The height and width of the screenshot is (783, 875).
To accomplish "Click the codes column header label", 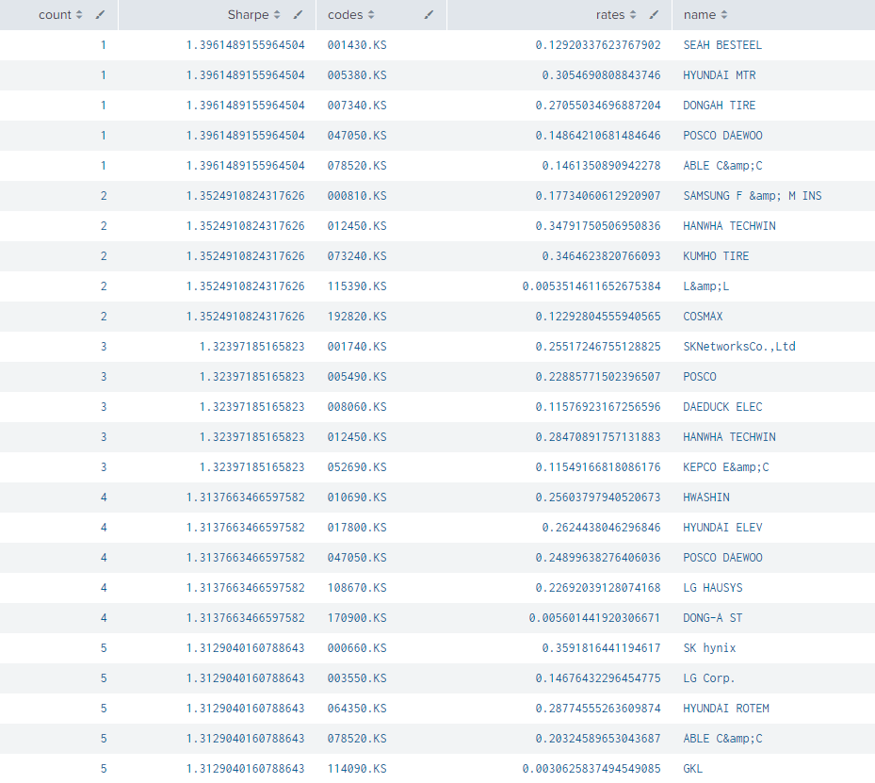I will click(346, 15).
